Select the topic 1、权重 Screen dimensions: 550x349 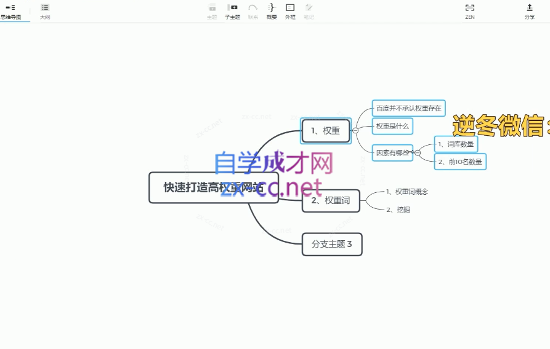point(326,131)
